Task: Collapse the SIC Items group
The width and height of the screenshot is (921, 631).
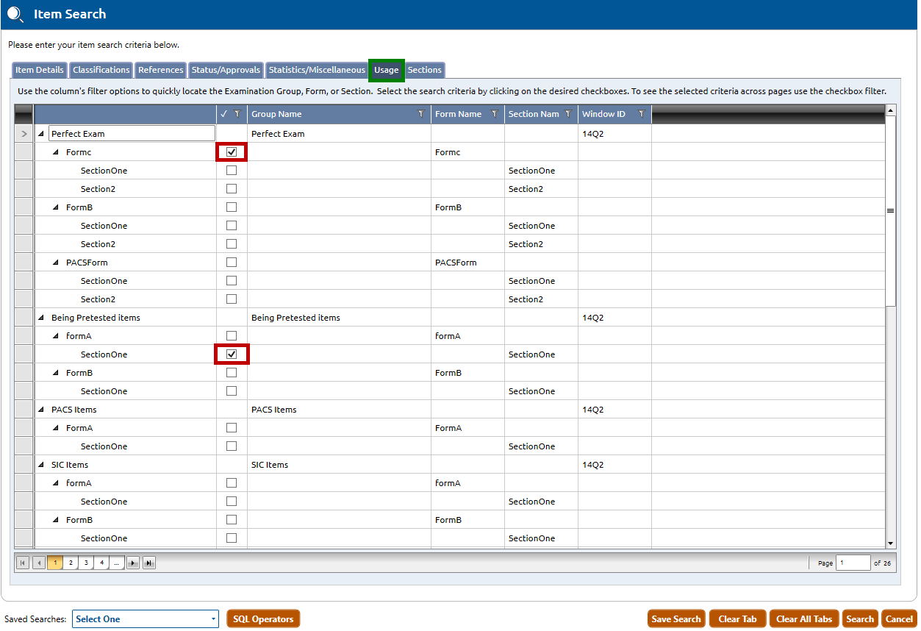Action: click(x=41, y=466)
